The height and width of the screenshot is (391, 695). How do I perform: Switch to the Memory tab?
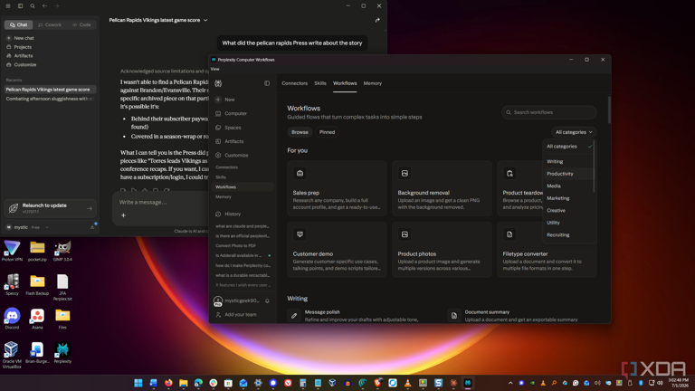coord(372,83)
